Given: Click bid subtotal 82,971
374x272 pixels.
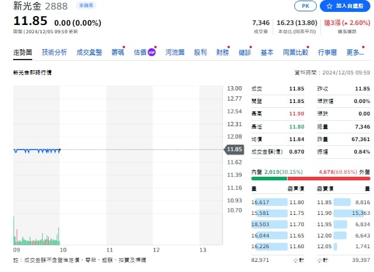Looking at the screenshot, I should point(260,260).
